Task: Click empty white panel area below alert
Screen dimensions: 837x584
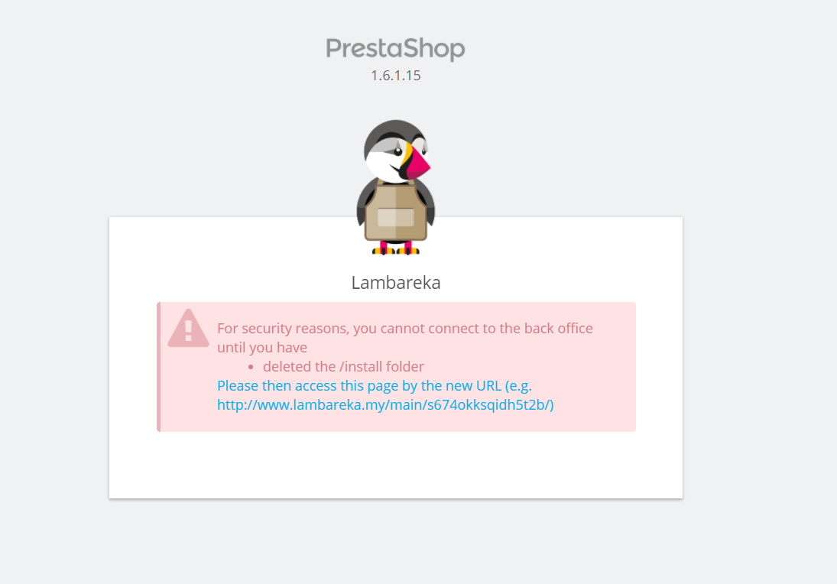Action: (x=395, y=465)
